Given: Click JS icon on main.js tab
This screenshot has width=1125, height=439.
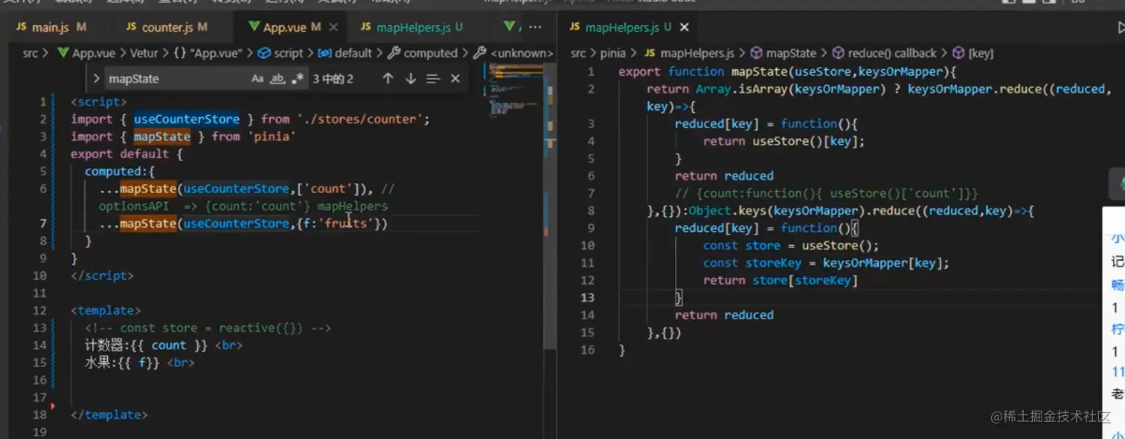Looking at the screenshot, I should [21, 27].
